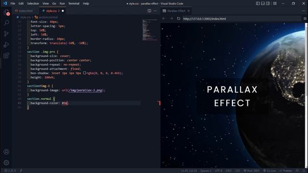Viewport: 308px width, 173px height.
Task: Reload the Parallax Effect preview
Action: point(179,18)
